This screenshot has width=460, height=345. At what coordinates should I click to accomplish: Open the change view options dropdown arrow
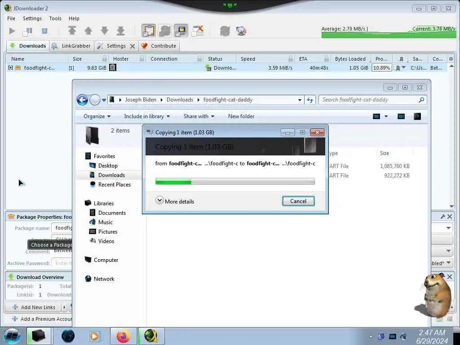click(386, 116)
